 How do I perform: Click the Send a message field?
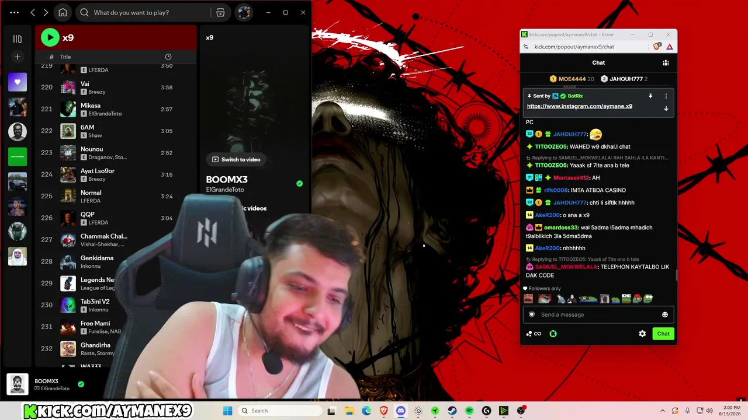pos(598,314)
